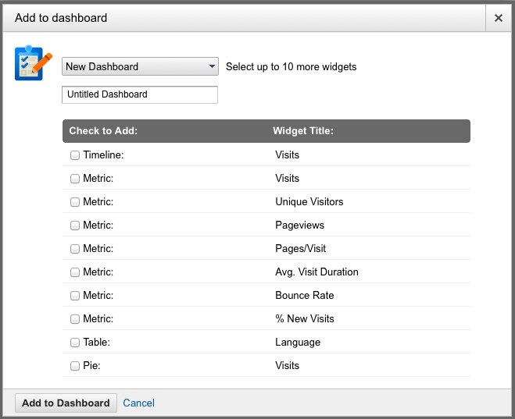Close the Add to dashboard dialog
Viewport: 515px width, 419px height.
click(x=498, y=18)
